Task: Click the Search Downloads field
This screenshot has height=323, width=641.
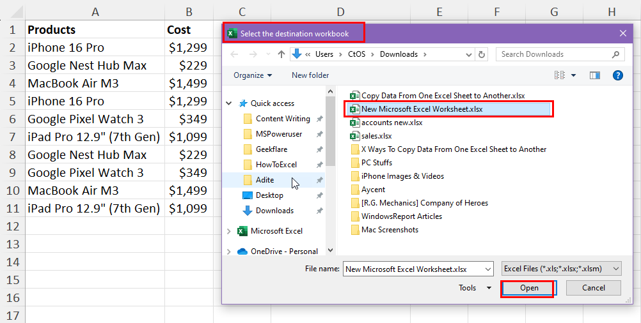Action: point(560,54)
